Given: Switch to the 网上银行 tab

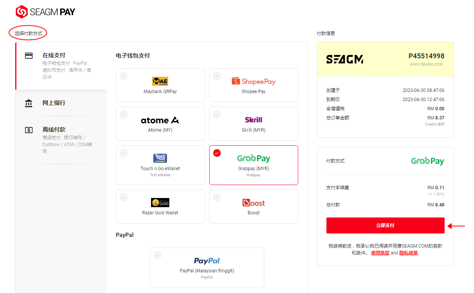Looking at the screenshot, I should pos(61,103).
